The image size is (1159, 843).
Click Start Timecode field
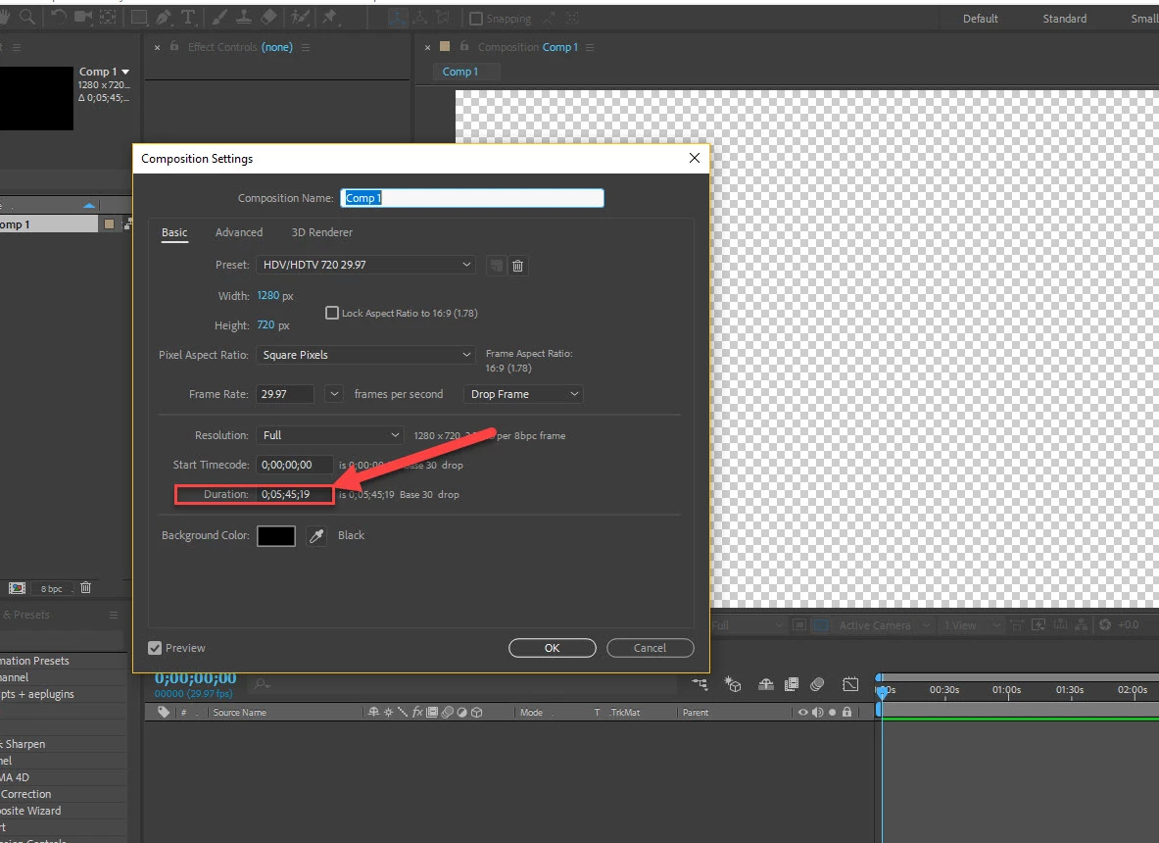coord(294,466)
